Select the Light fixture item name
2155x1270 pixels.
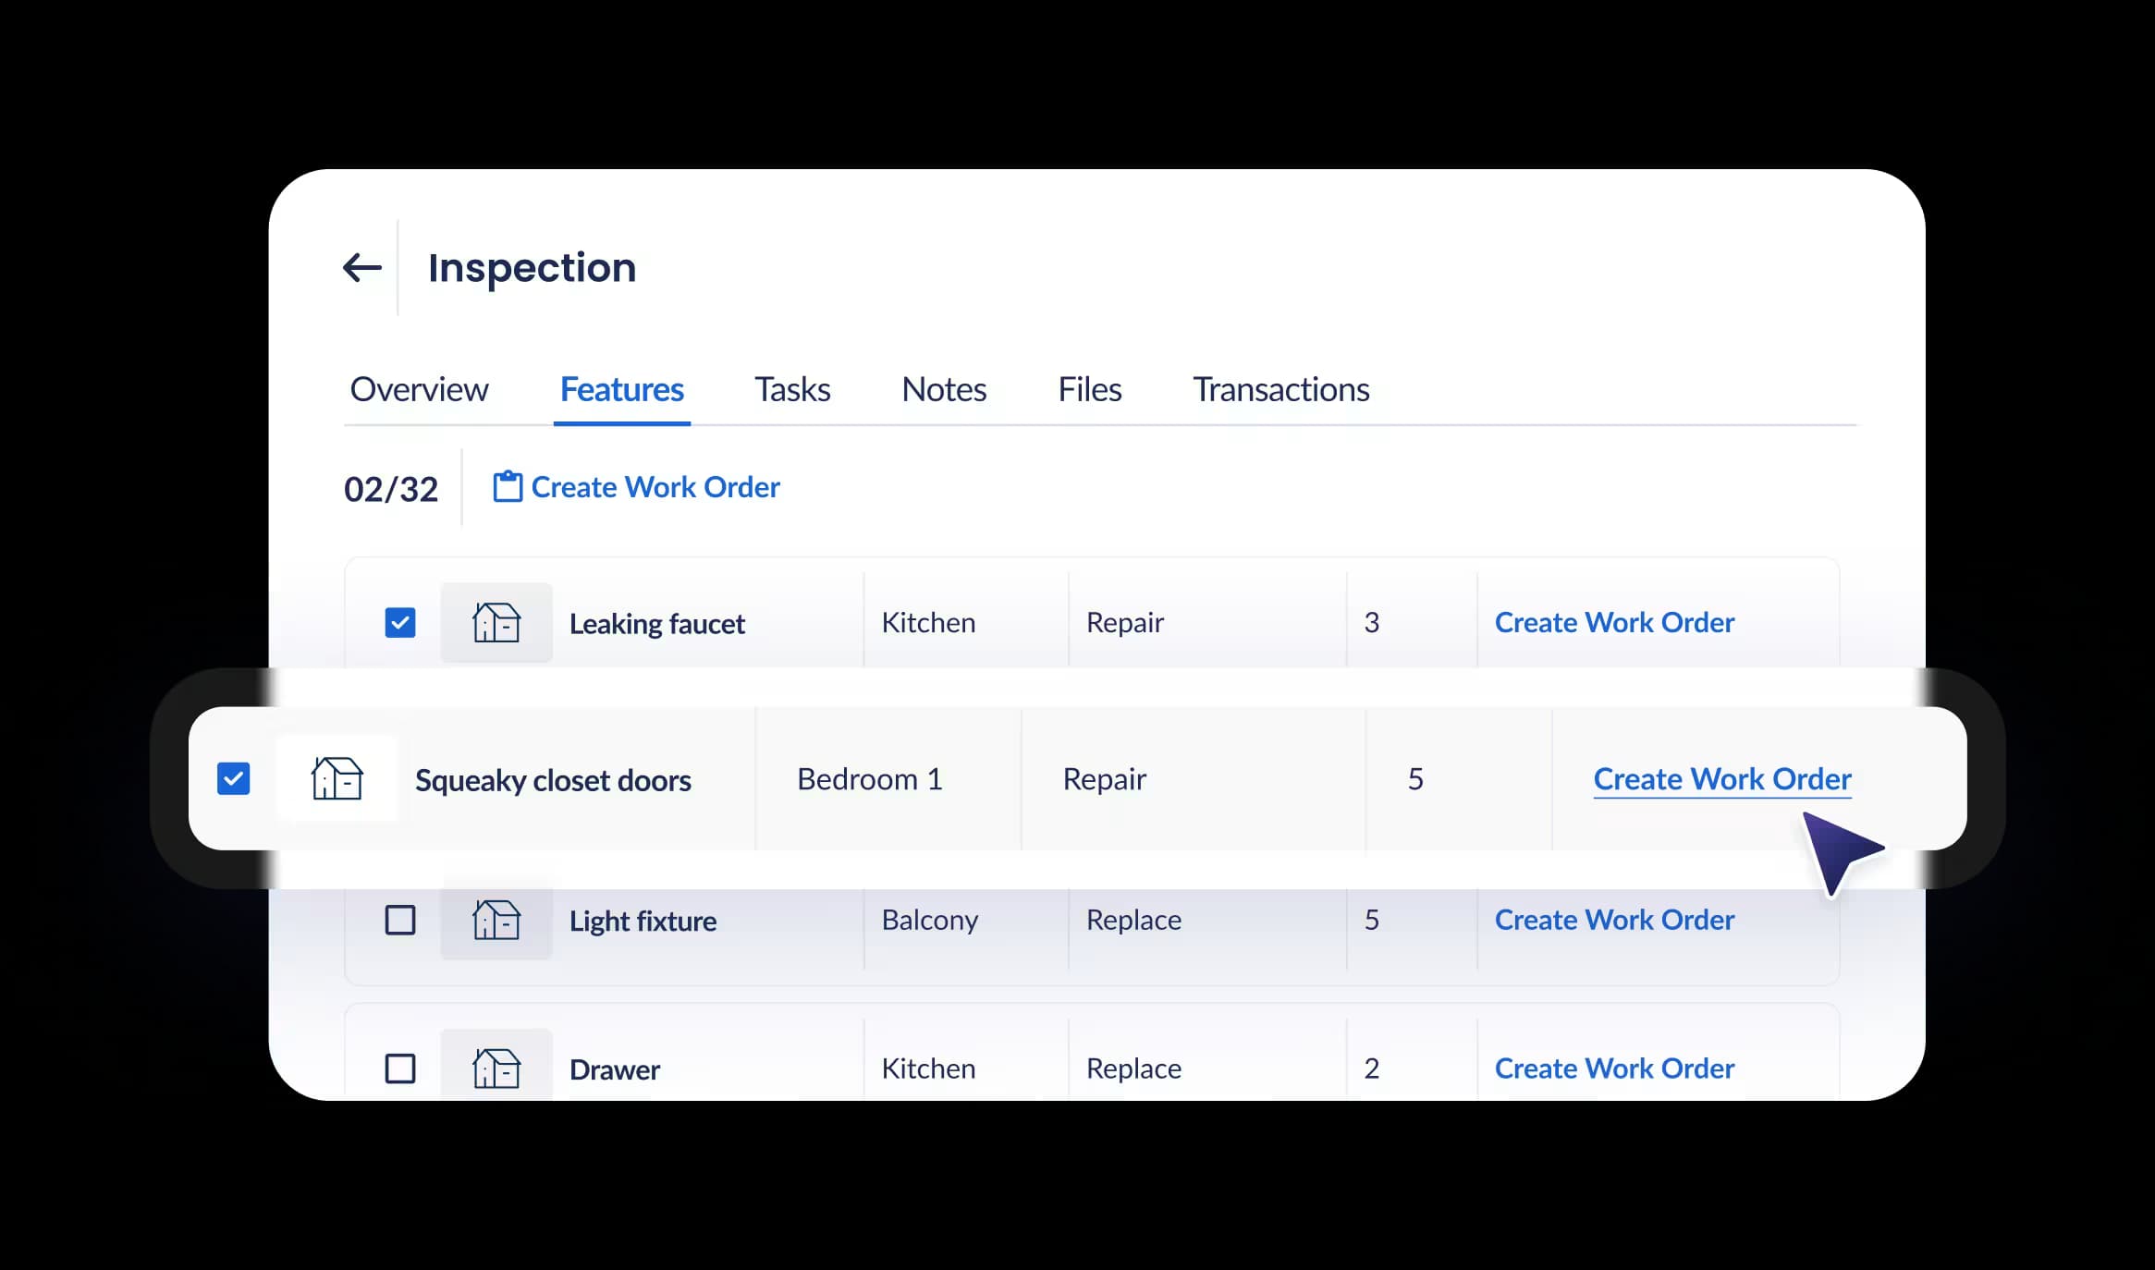[643, 922]
